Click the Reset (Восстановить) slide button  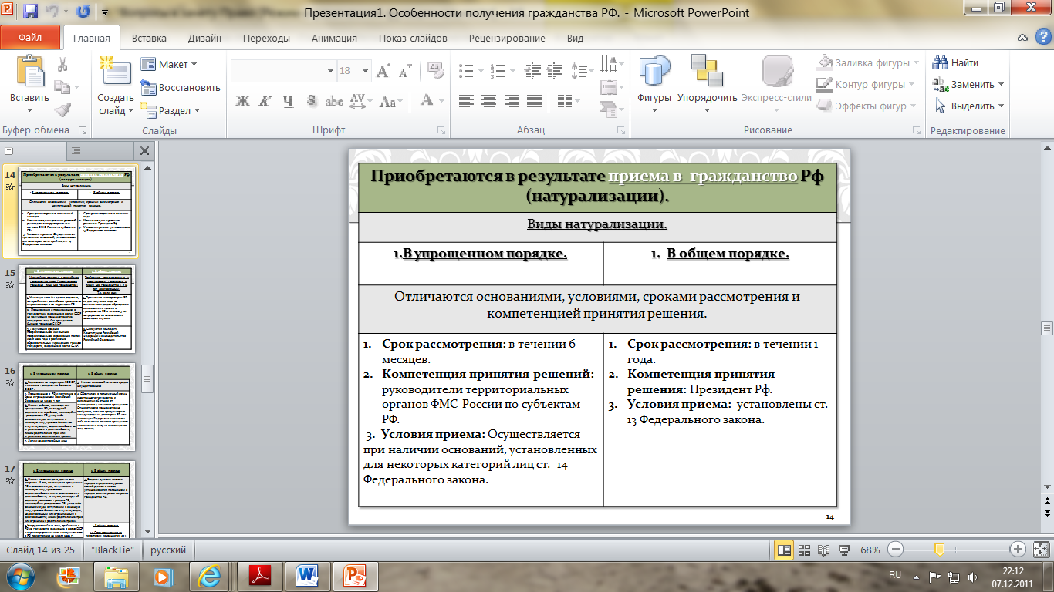[x=181, y=88]
